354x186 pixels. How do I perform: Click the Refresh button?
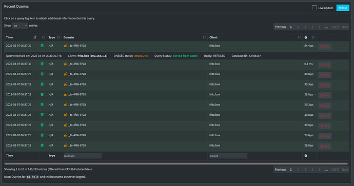click(343, 8)
